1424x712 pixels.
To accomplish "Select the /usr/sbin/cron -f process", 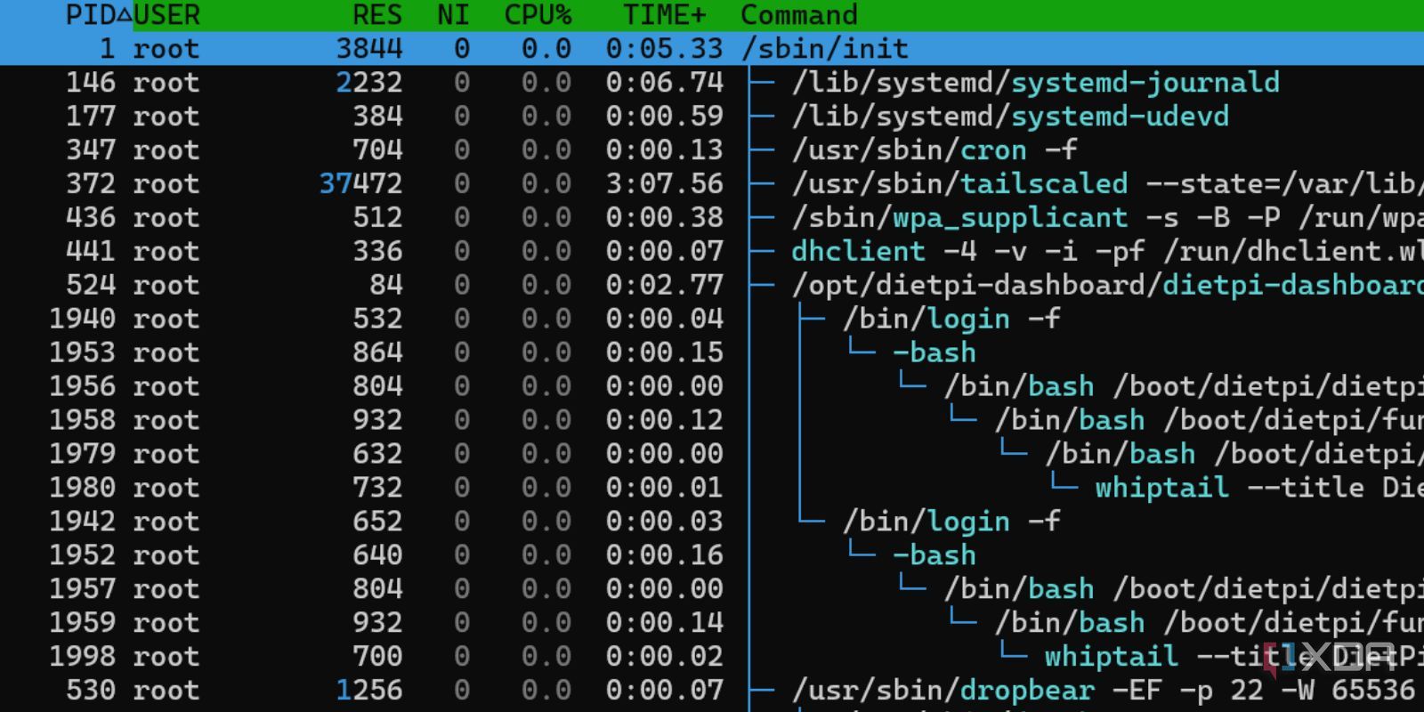I will (x=712, y=150).
